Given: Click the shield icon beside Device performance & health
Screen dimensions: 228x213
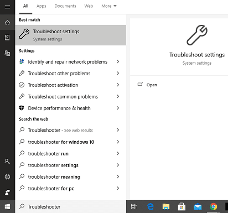Looking at the screenshot, I should [22, 108].
